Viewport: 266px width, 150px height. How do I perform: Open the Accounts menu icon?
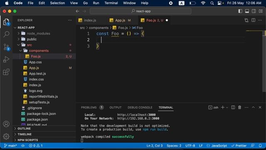click(x=6, y=124)
